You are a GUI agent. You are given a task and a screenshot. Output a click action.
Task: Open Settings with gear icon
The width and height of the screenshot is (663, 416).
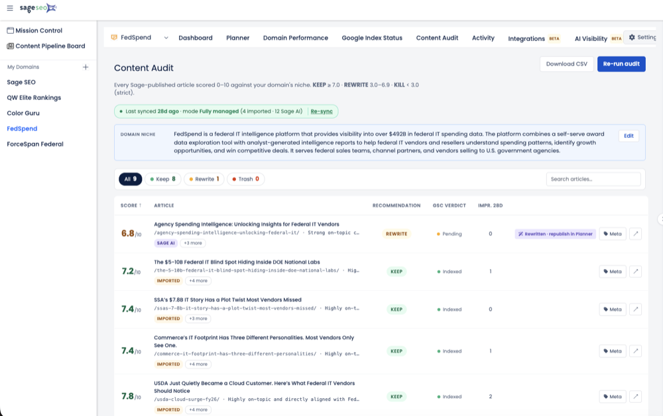tap(642, 37)
